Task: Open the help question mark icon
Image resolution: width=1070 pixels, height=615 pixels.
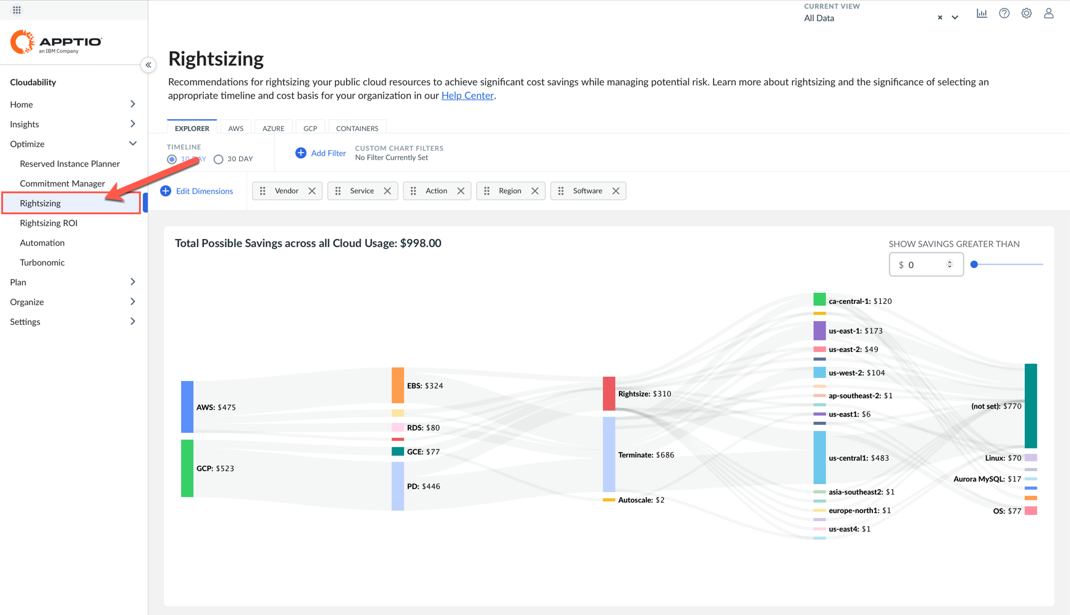Action: [x=1005, y=13]
